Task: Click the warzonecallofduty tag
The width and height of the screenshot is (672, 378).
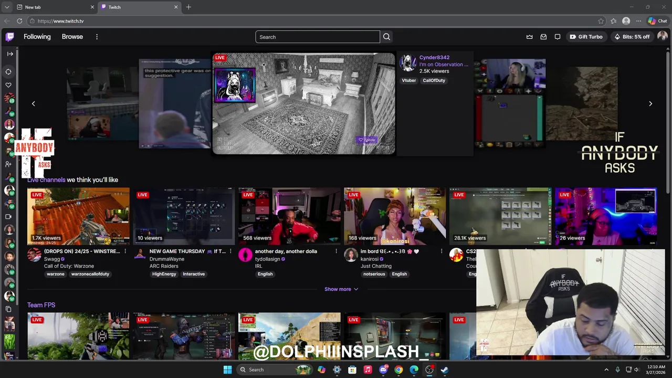Action: (x=90, y=274)
